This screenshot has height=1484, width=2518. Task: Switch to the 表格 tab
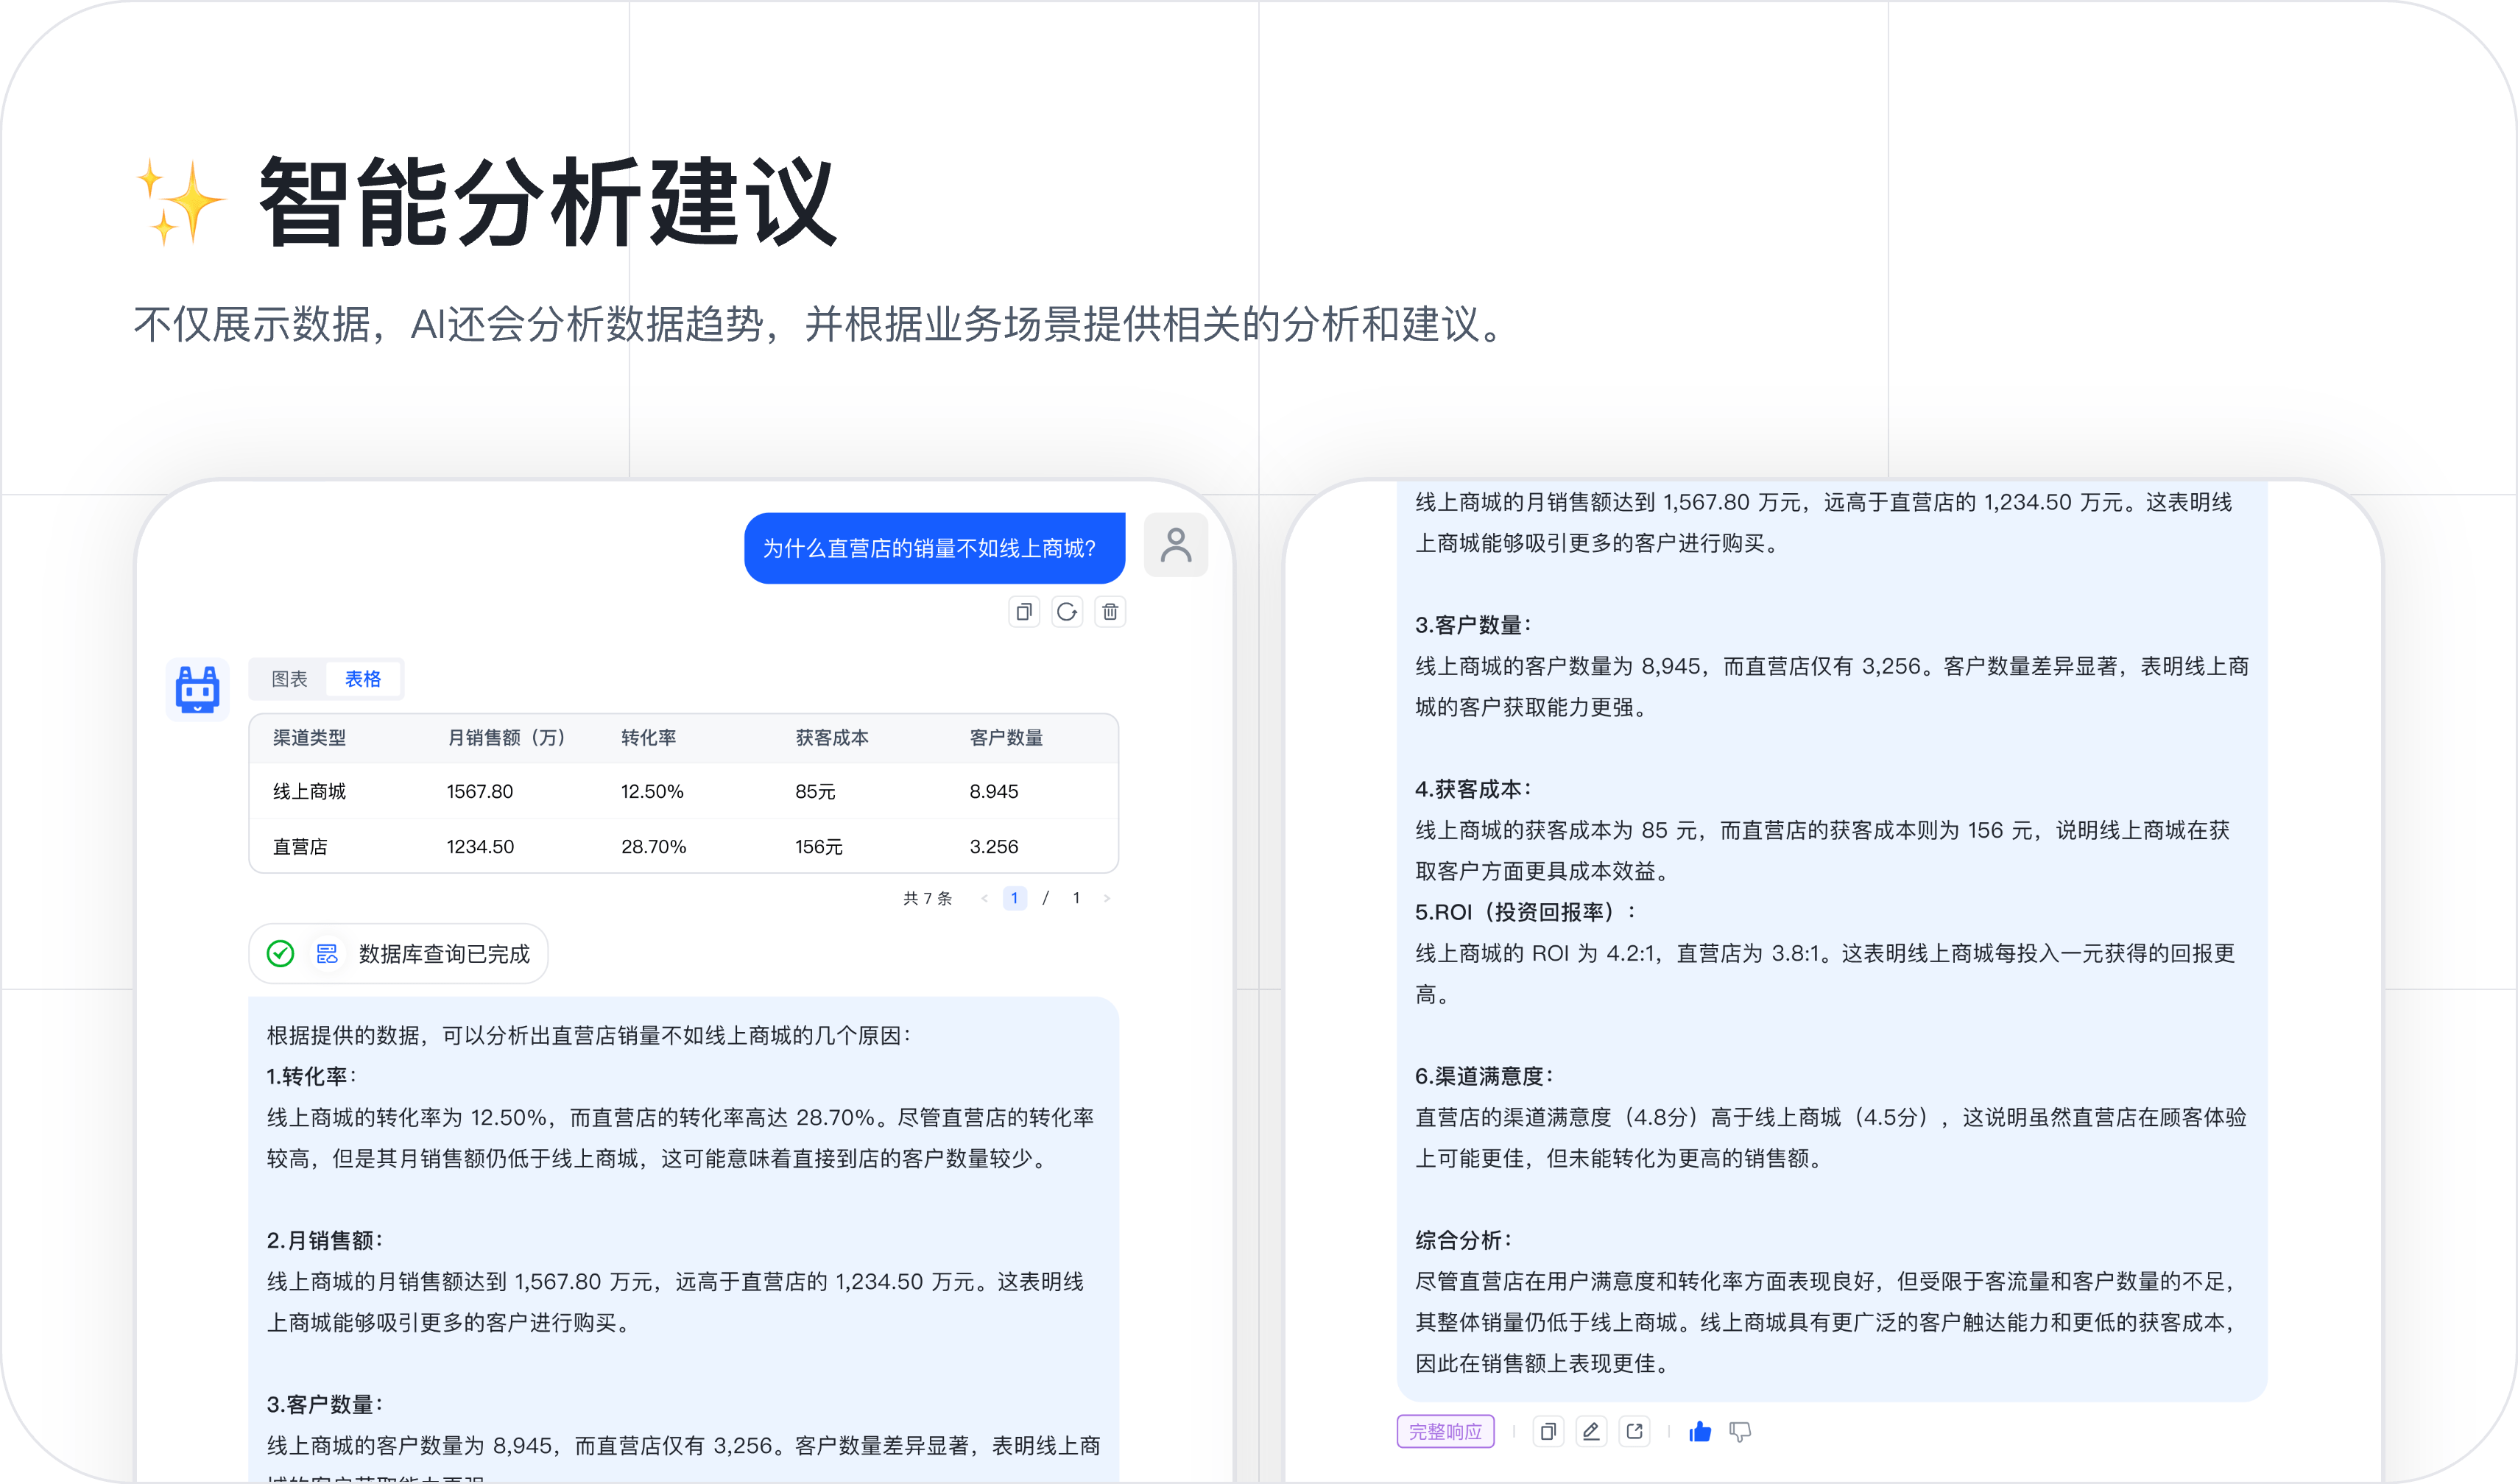[x=363, y=678]
